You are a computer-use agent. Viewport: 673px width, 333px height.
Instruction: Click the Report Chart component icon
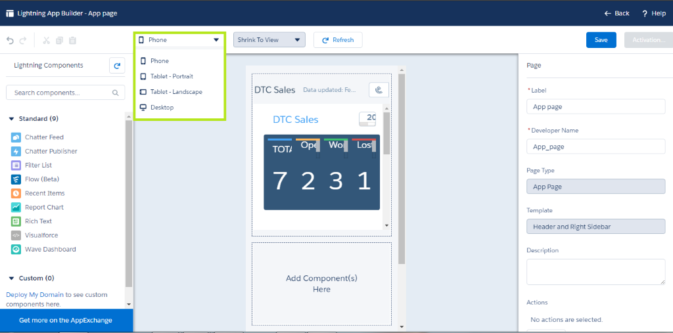click(x=16, y=208)
